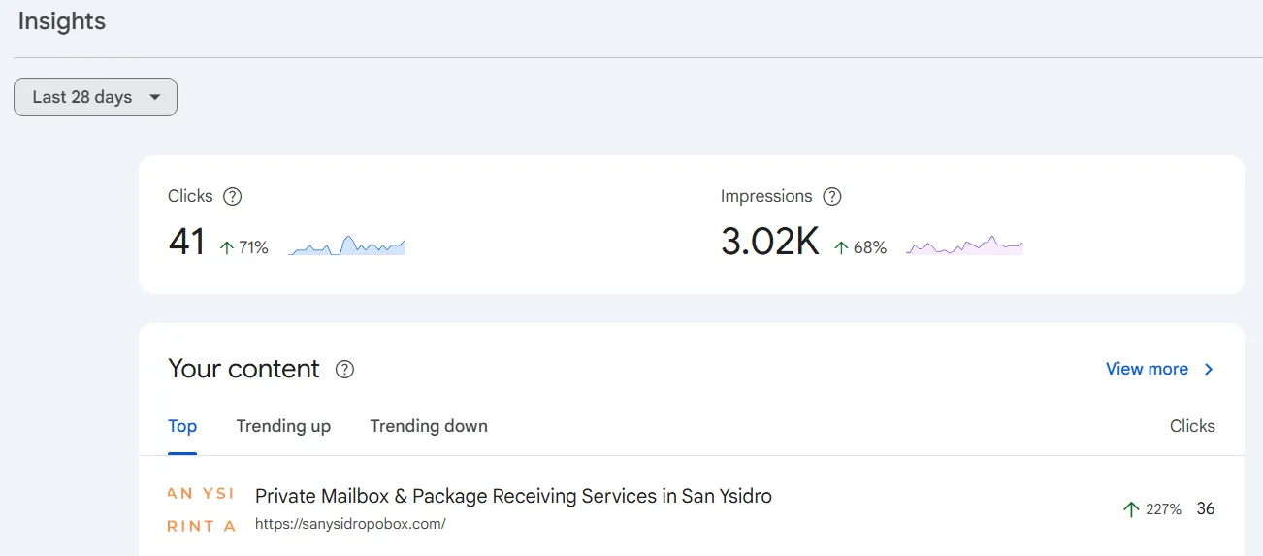Open the Last 28 days date dropdown

[x=95, y=97]
